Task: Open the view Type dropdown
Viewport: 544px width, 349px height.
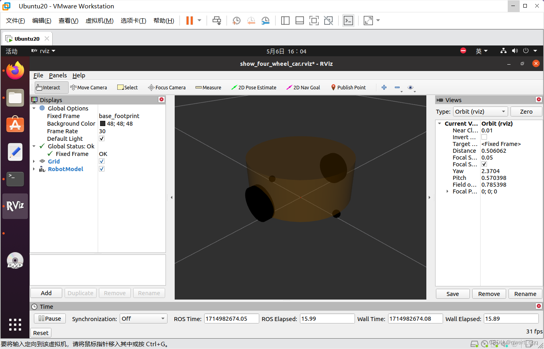Action: tap(480, 112)
